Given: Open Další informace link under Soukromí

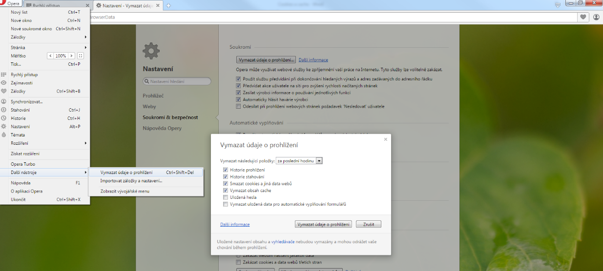Looking at the screenshot, I should point(313,60).
